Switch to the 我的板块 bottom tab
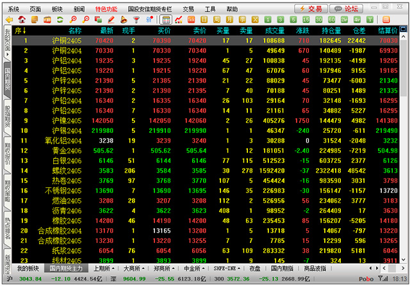The image size is (410, 287). click(28, 268)
